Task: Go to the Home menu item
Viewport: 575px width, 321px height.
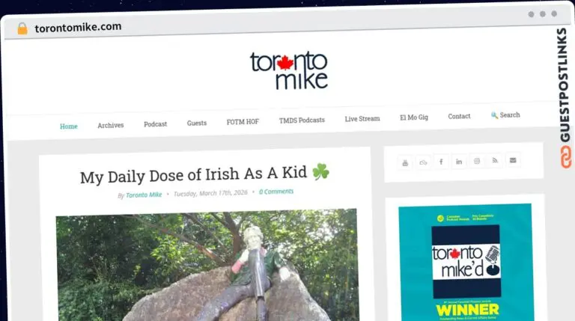Action: (68, 126)
